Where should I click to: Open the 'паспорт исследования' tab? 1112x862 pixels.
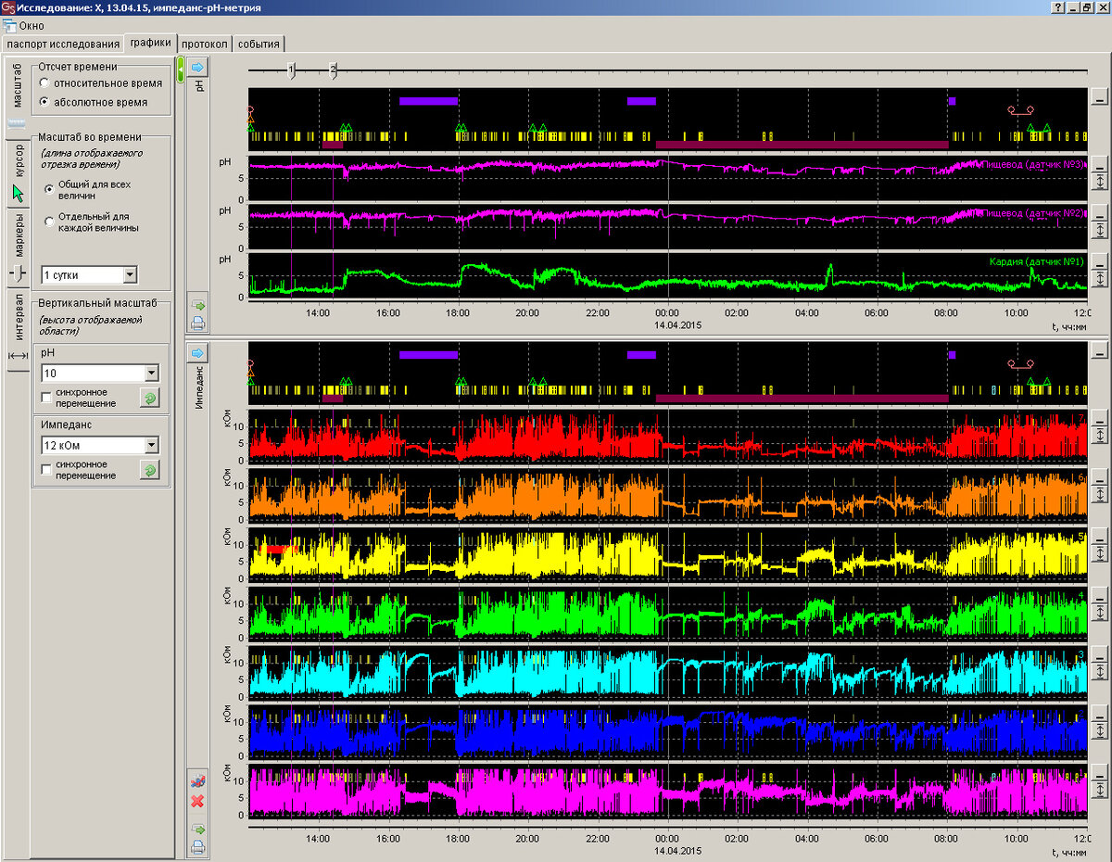pos(62,44)
